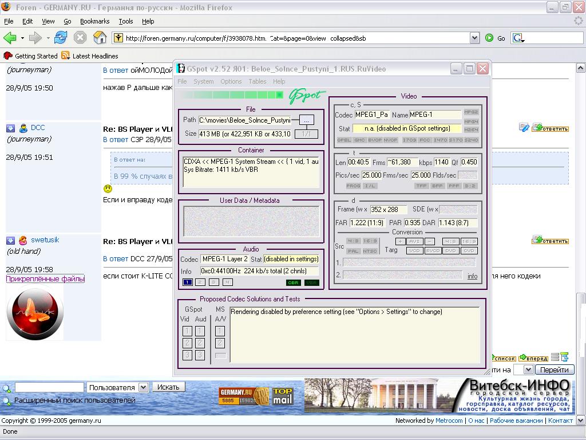Open the Getting Started bookmark
This screenshot has width=586, height=440.
30,56
